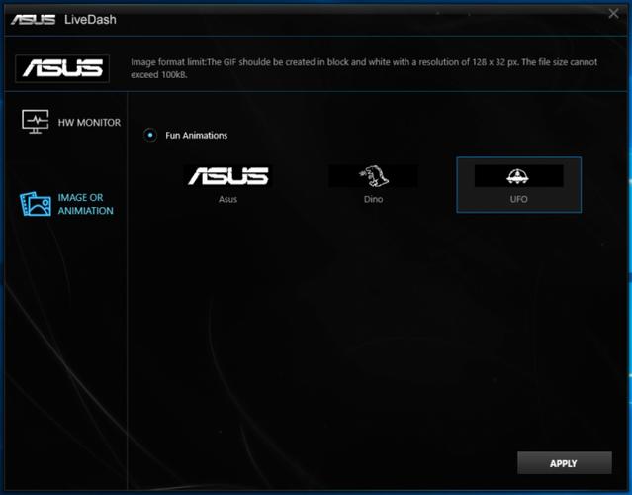Choose the Dino animation thumbnail

click(x=373, y=176)
